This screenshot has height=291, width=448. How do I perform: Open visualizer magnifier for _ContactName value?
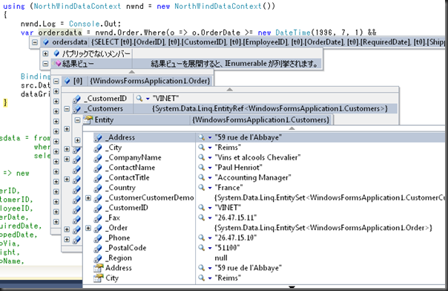click(x=202, y=168)
